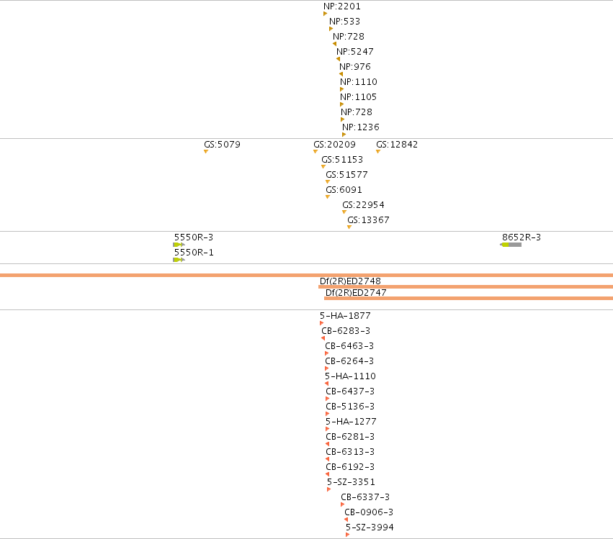Select the NP:533 insertion marker

pyautogui.click(x=331, y=29)
